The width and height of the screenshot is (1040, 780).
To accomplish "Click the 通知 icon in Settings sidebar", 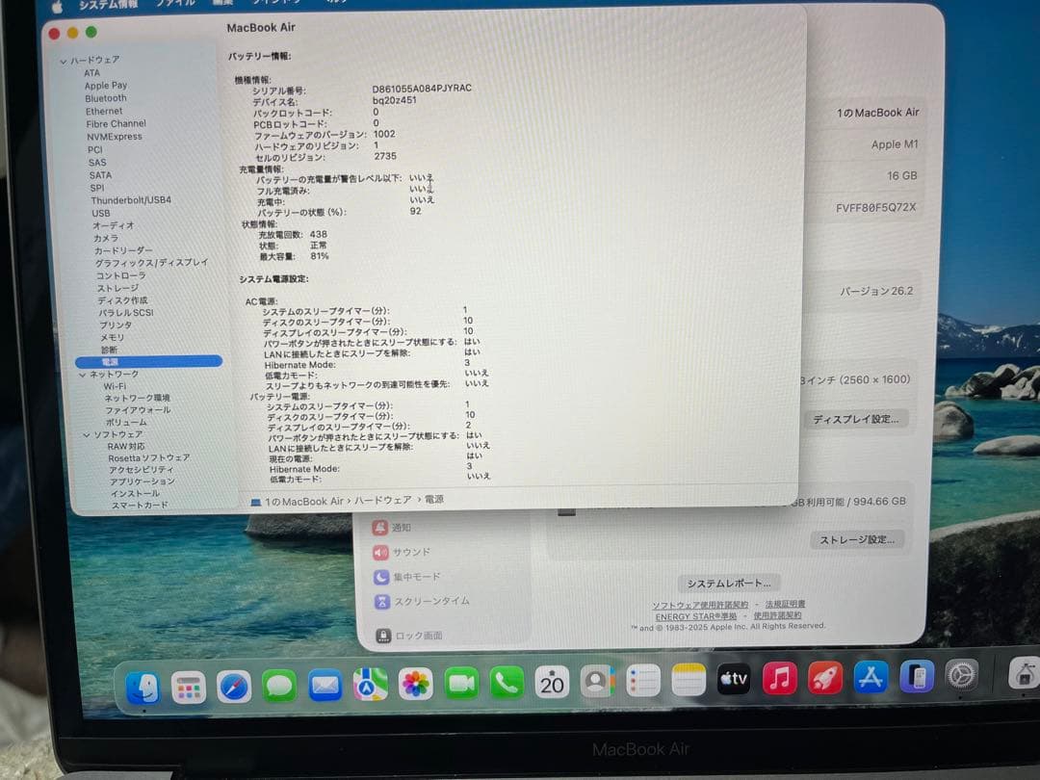I will [x=380, y=528].
